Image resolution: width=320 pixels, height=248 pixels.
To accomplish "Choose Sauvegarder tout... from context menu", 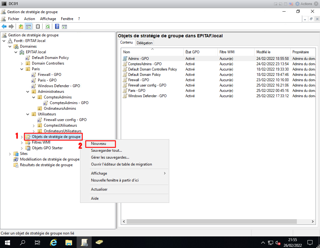I will coord(106,150).
